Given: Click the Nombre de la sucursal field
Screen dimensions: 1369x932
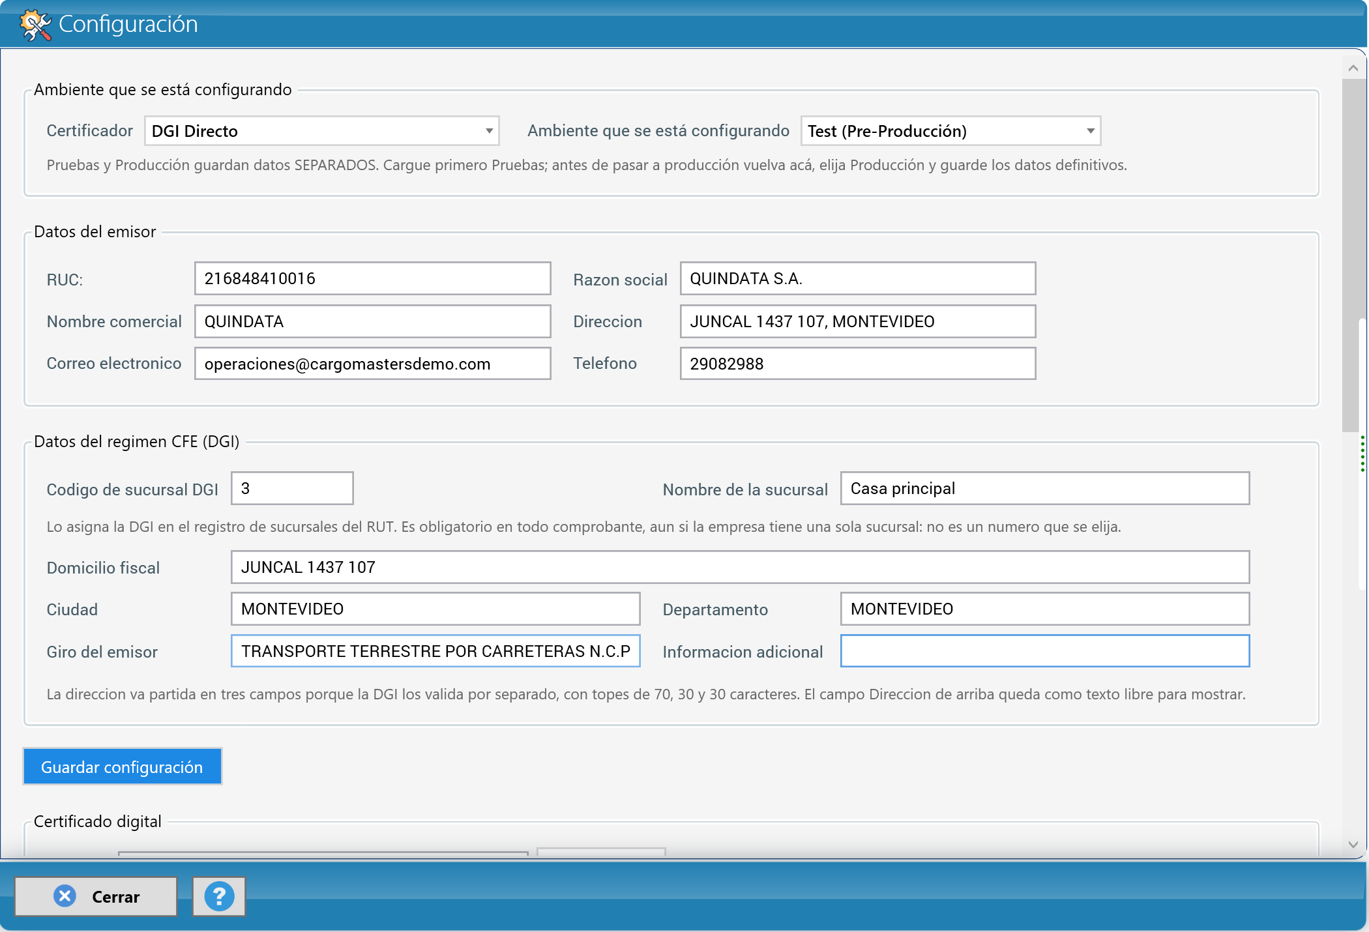Looking at the screenshot, I should (1045, 488).
